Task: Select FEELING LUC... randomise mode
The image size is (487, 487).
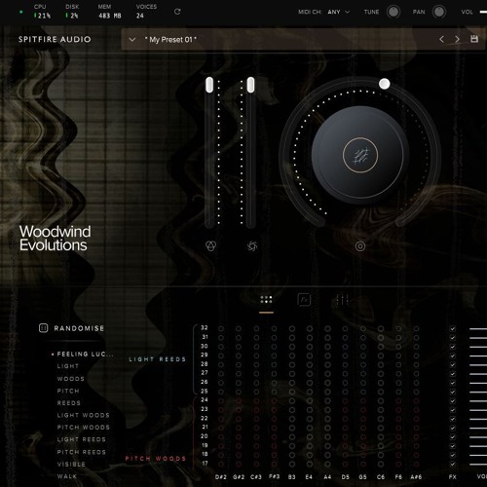Action: click(x=85, y=355)
